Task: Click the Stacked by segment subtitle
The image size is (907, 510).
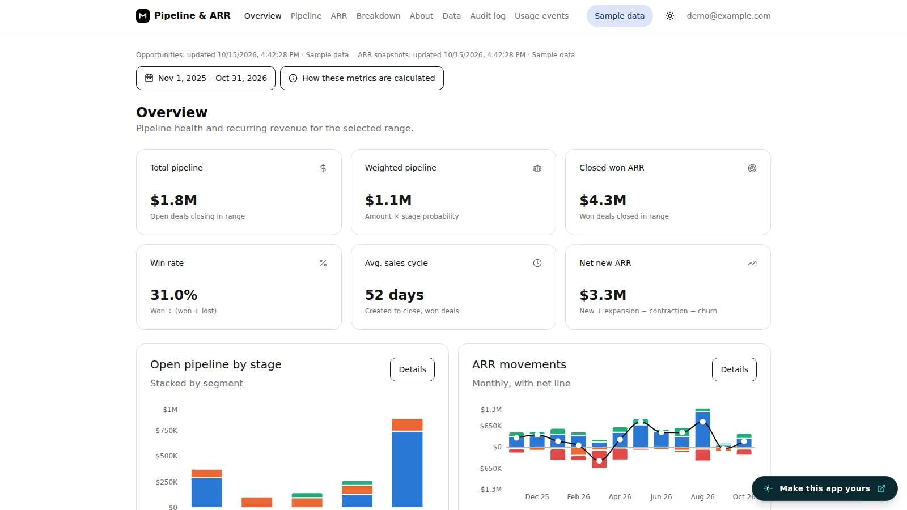Action: pos(196,383)
